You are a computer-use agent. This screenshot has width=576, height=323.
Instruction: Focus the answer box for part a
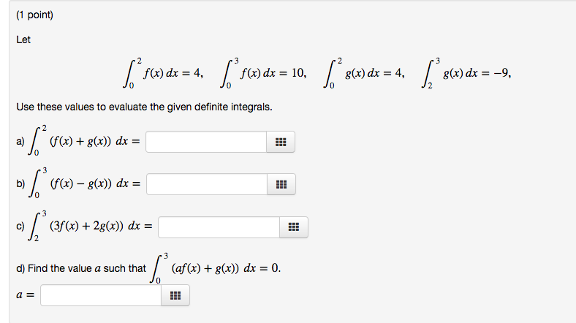coord(206,142)
